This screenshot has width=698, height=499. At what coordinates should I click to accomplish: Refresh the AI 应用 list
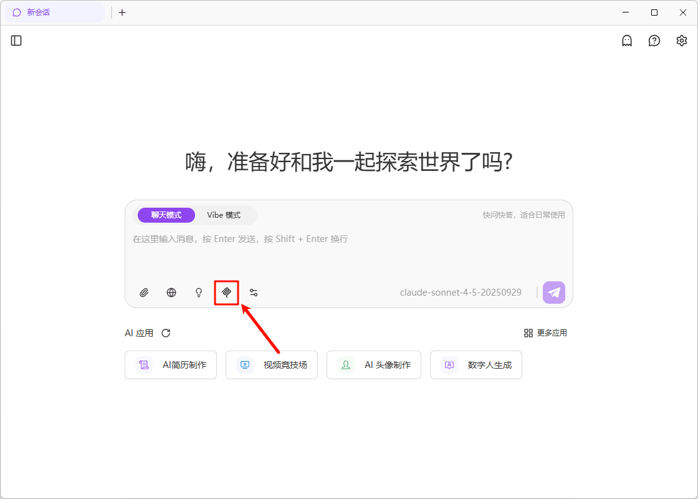coord(166,333)
